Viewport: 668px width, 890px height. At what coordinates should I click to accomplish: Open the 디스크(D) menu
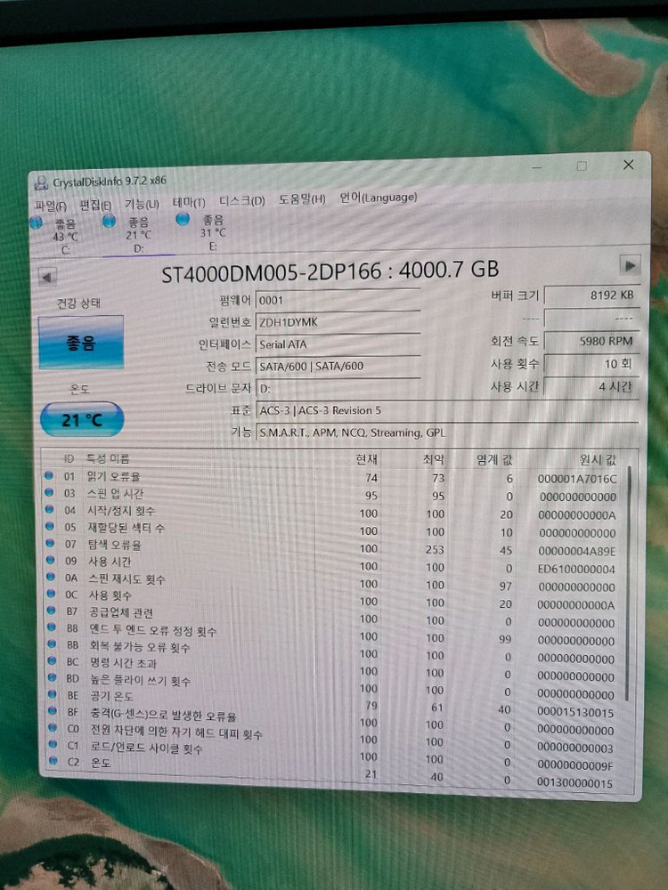(x=242, y=201)
